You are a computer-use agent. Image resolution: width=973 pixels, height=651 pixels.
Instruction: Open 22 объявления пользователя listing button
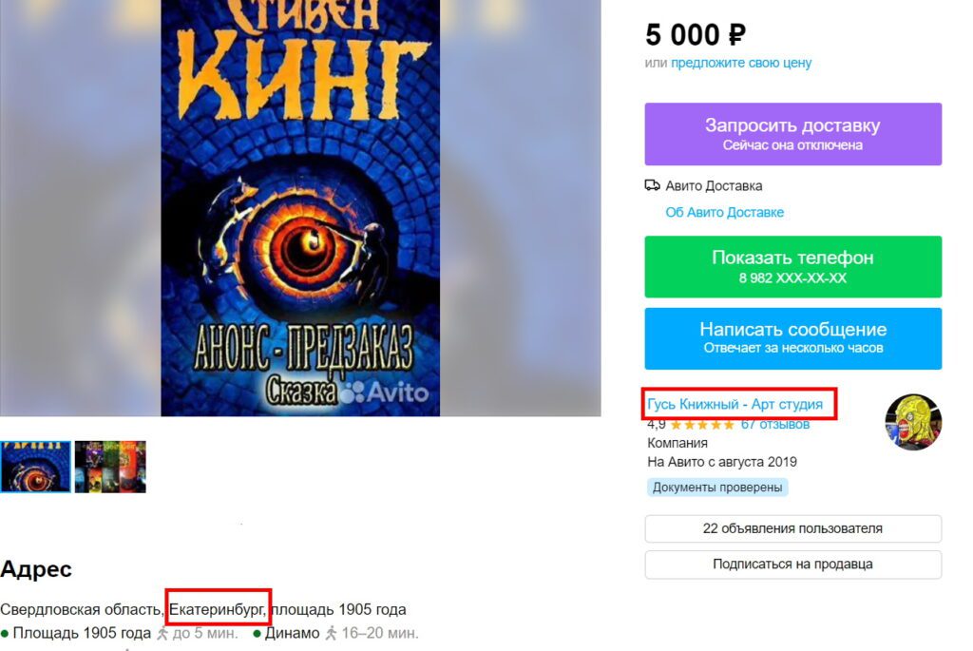click(793, 528)
